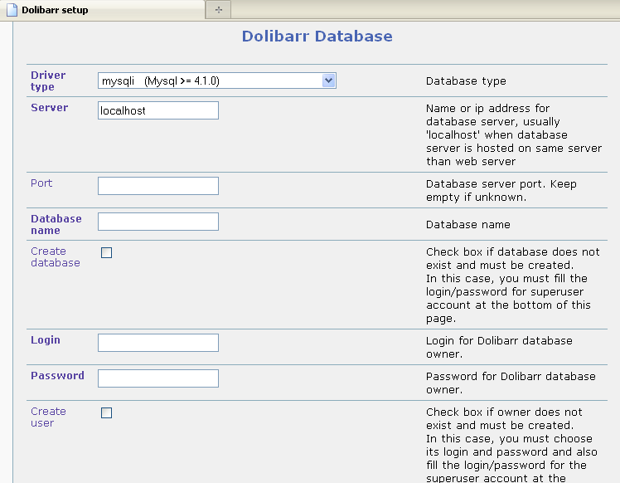Open a new tab with plus button
The width and height of the screenshot is (620, 483).
(218, 10)
